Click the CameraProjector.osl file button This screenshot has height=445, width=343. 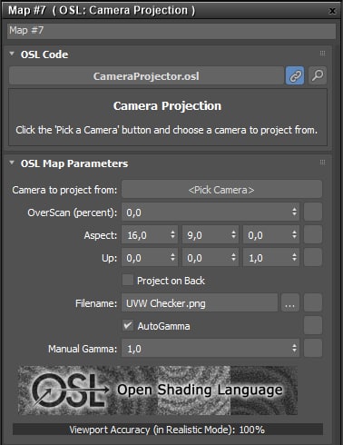coord(146,75)
